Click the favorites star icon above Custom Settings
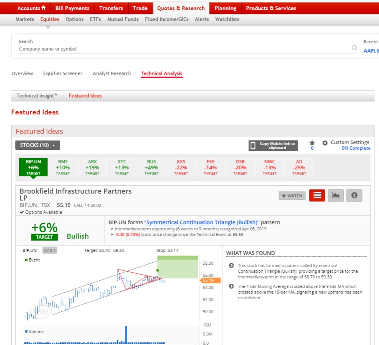The height and width of the screenshot is (345, 379). [312, 142]
